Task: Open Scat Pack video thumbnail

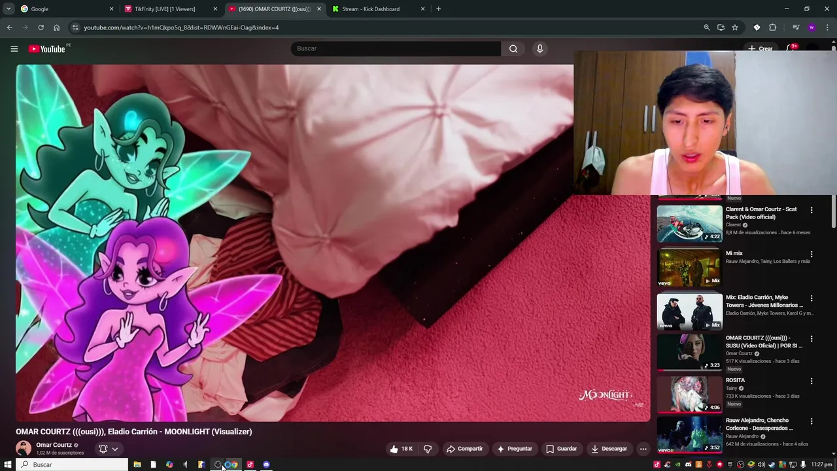Action: point(689,224)
